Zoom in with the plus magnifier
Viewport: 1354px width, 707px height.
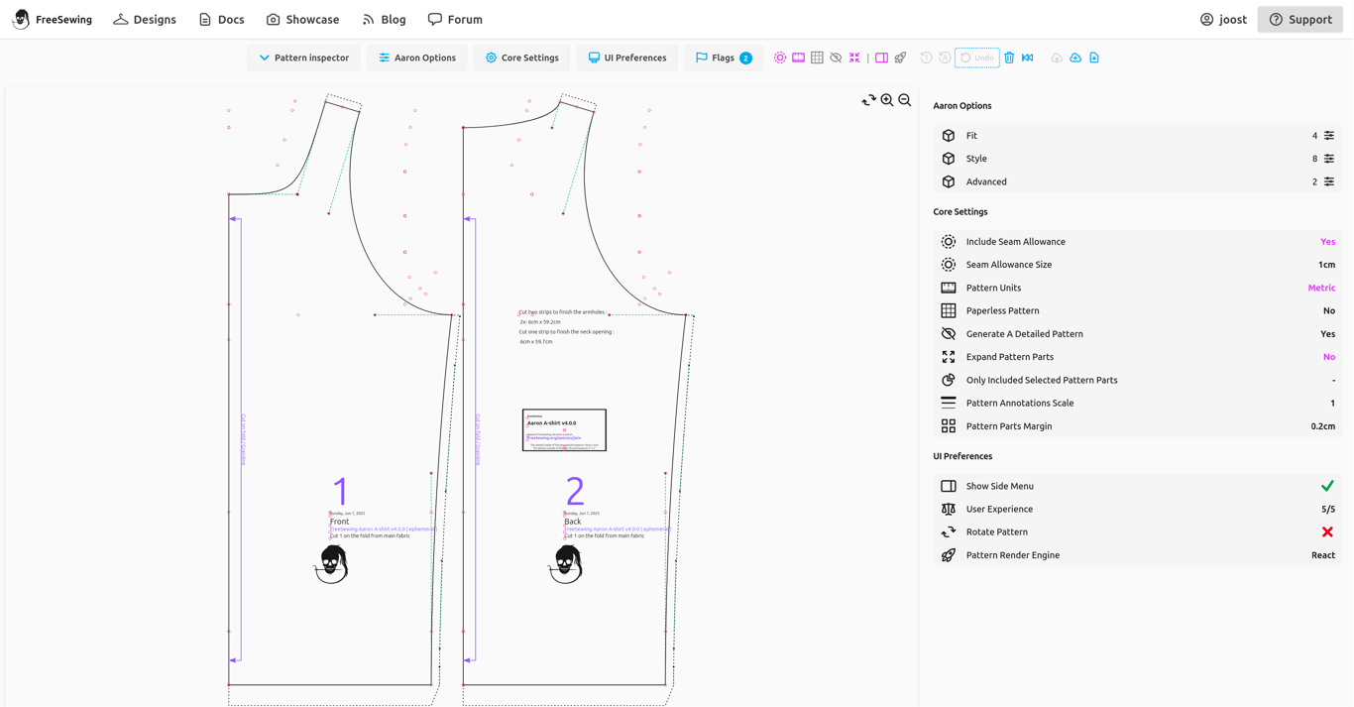tap(887, 100)
